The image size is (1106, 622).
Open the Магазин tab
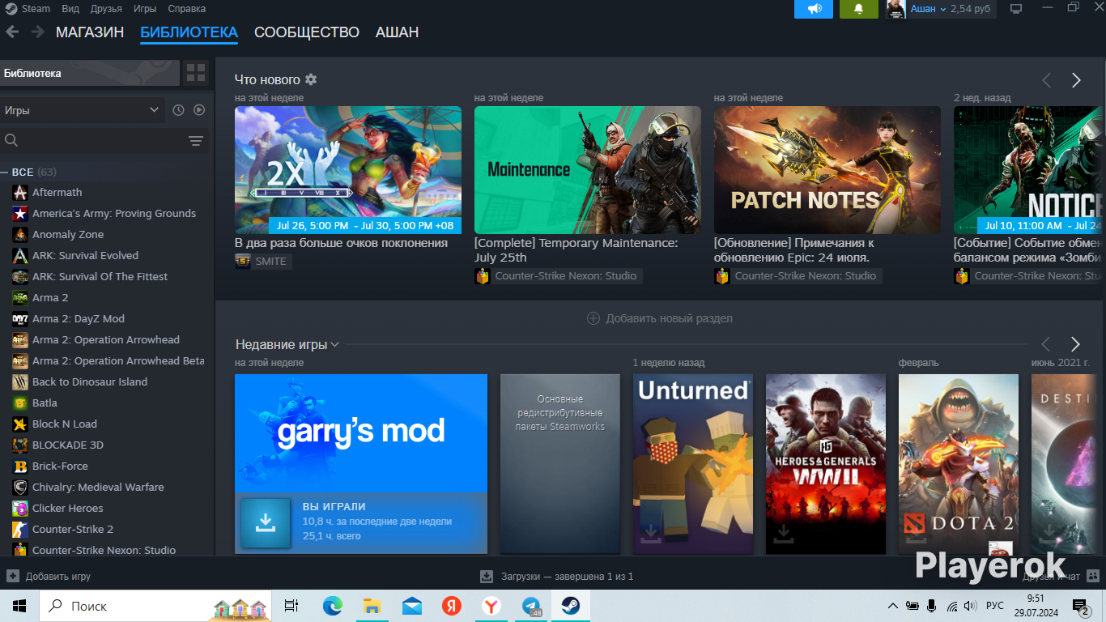point(90,32)
